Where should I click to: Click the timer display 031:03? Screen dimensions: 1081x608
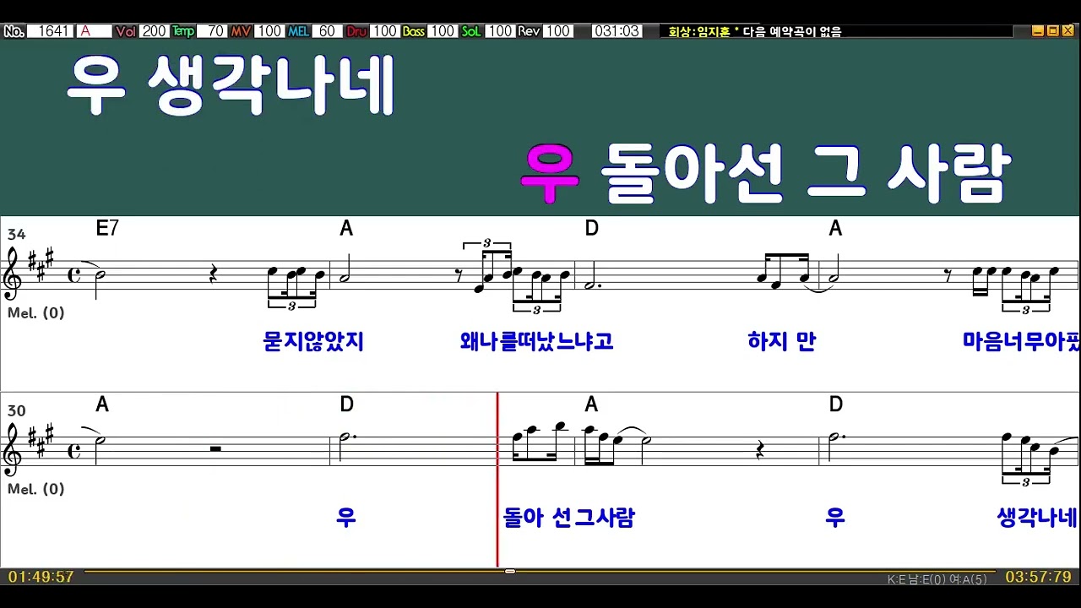[616, 31]
